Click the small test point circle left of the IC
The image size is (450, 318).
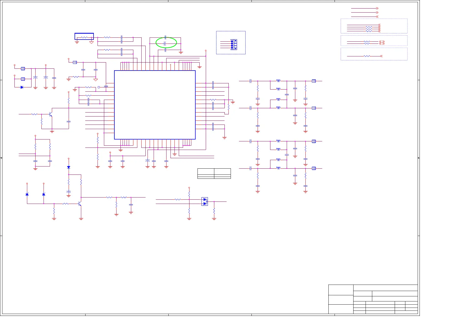pyautogui.click(x=99, y=87)
